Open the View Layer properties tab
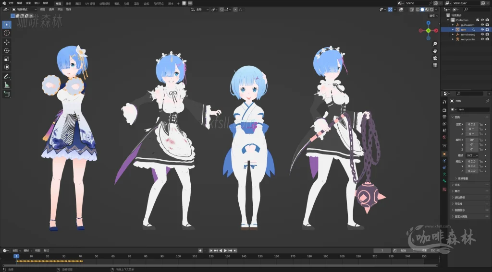492x272 pixels. pos(444,124)
